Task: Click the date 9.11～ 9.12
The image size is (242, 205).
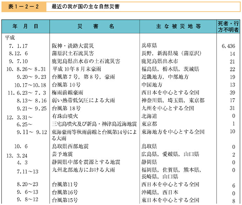Action: coord(32,132)
